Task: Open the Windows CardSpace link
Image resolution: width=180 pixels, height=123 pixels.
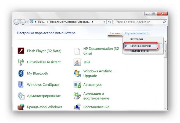Action: (x=43, y=84)
